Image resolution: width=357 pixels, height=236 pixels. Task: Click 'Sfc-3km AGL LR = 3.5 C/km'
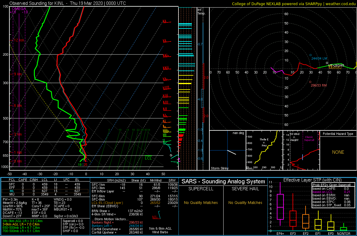point(22,221)
